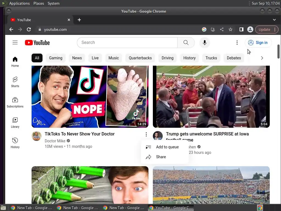Open the stadium crowd video thumbnail
The width and height of the screenshot is (281, 211).
pyautogui.click(x=211, y=185)
